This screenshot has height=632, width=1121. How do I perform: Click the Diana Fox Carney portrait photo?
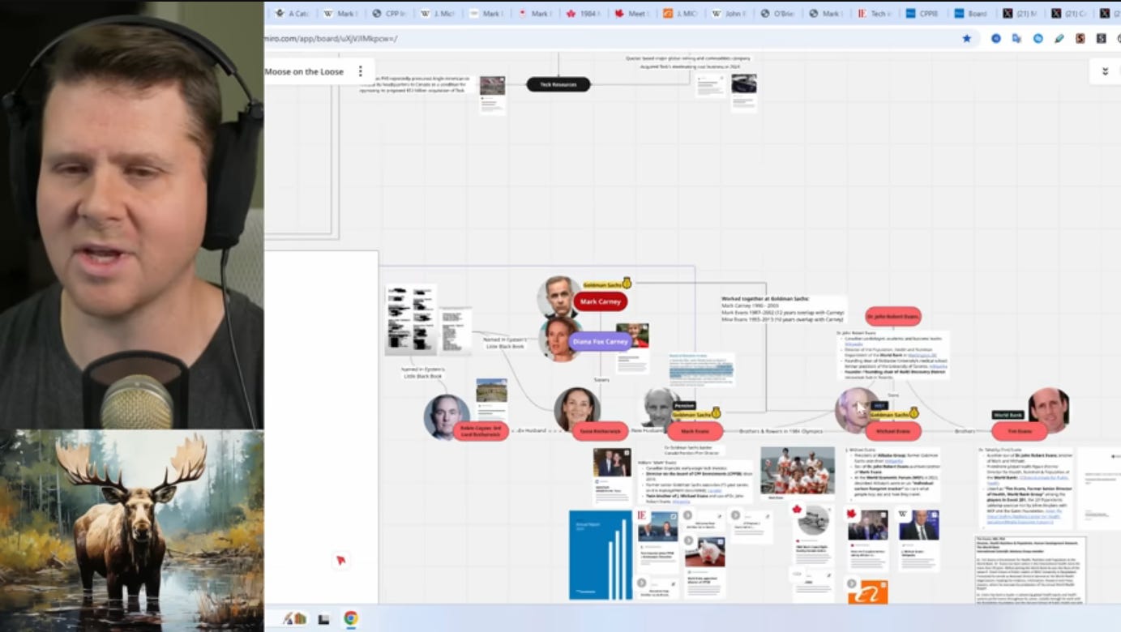559,339
